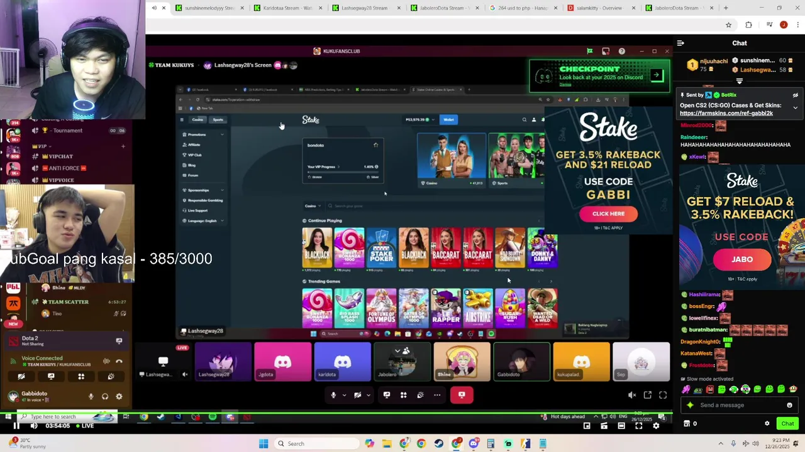The image size is (805, 452).
Task: Open Sweet Bonanza 1000 in Continue Playing
Action: (x=349, y=248)
